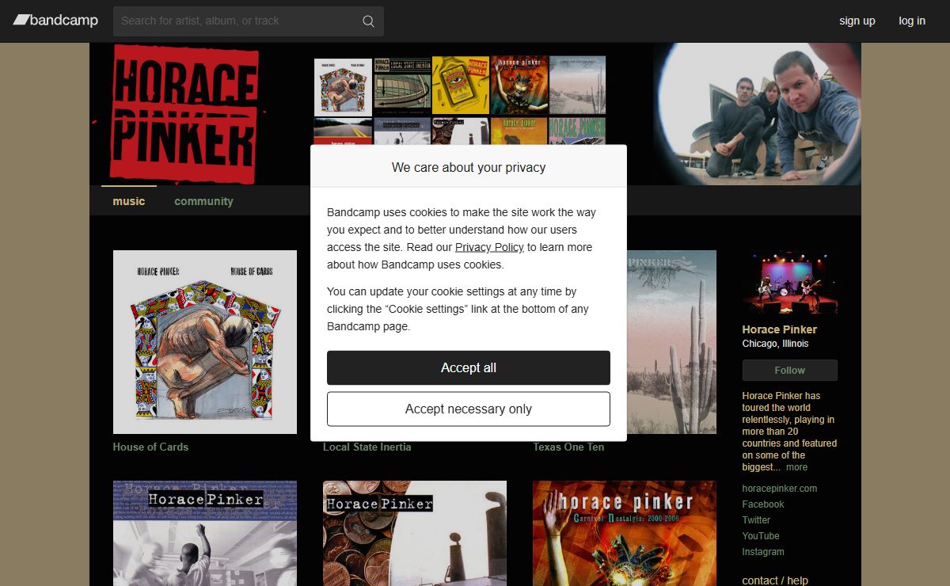Switch to the music tab
The width and height of the screenshot is (950, 586).
tap(129, 201)
